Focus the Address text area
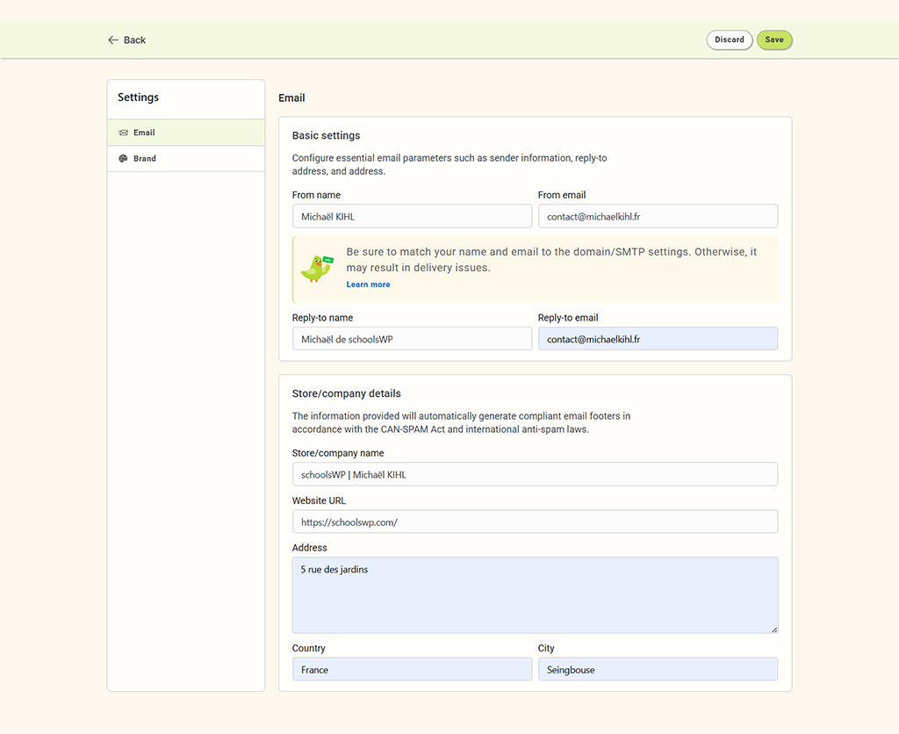 (x=535, y=595)
